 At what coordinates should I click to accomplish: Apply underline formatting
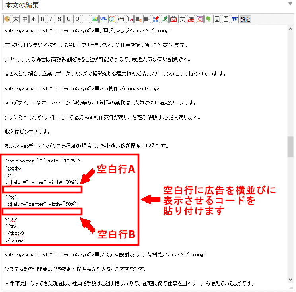(68, 19)
